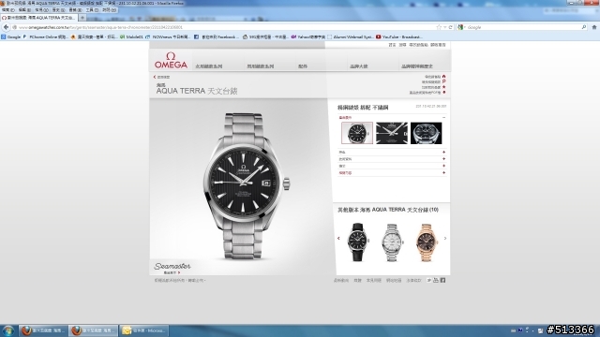Bookmark page with the address bar star
This screenshot has height=337, width=600.
click(439, 27)
